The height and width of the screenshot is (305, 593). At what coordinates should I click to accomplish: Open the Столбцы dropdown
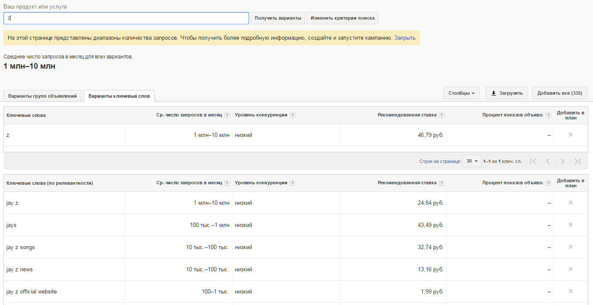[461, 93]
